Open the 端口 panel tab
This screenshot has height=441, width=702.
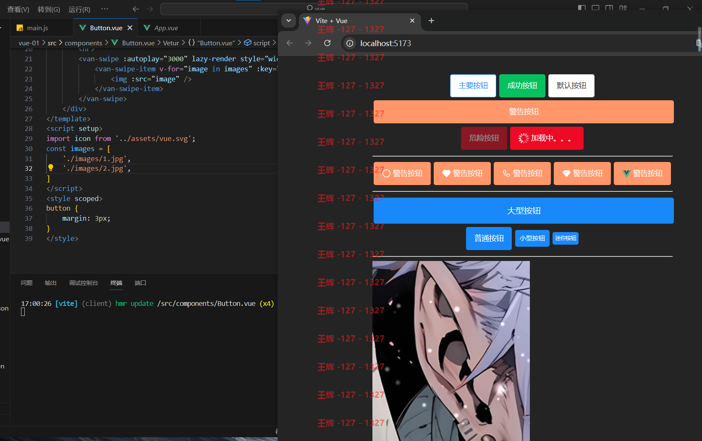[140, 283]
